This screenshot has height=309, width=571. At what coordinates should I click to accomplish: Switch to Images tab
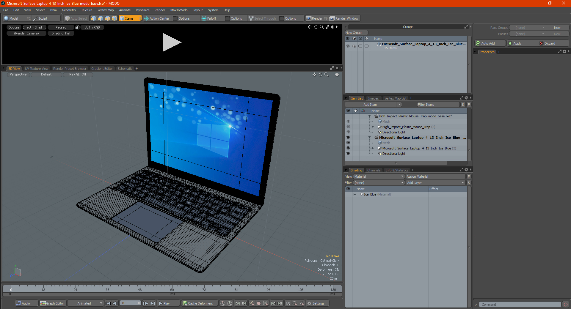(373, 98)
